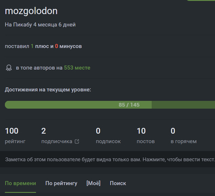Screen dimensions: 215x196
Task: Click the user note field to enter text
Action: 107,159
